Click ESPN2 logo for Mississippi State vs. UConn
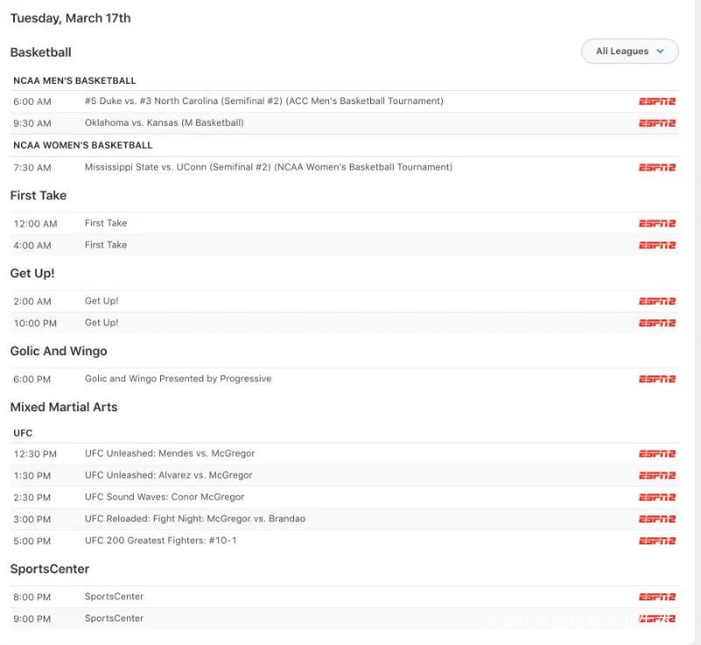The height and width of the screenshot is (645, 701). pos(657,167)
